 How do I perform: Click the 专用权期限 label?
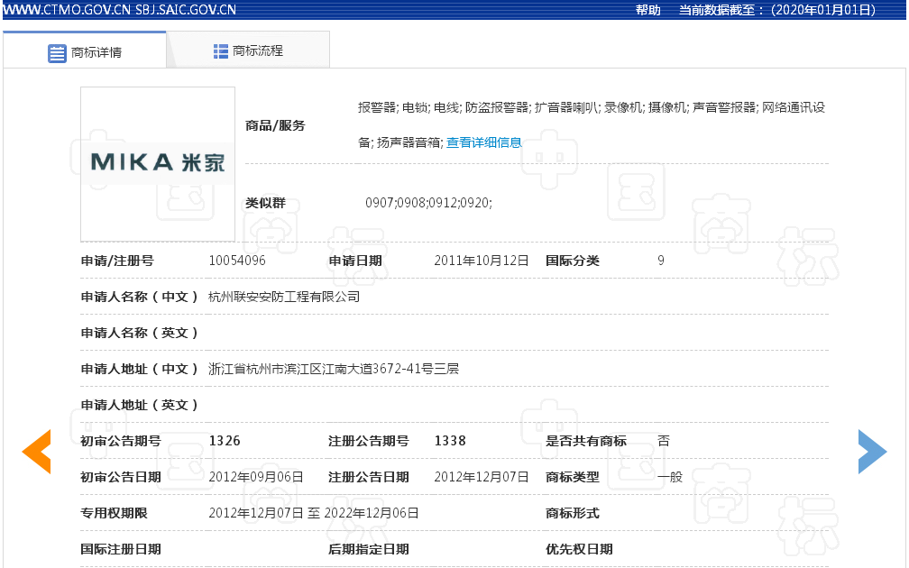point(114,513)
